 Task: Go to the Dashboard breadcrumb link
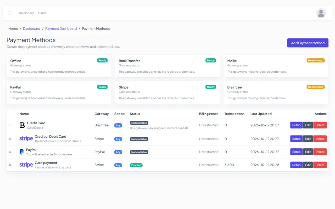pos(32,28)
